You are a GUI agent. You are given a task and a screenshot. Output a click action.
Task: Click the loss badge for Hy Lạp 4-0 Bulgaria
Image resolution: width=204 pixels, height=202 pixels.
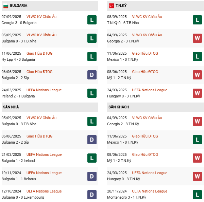[92, 56]
